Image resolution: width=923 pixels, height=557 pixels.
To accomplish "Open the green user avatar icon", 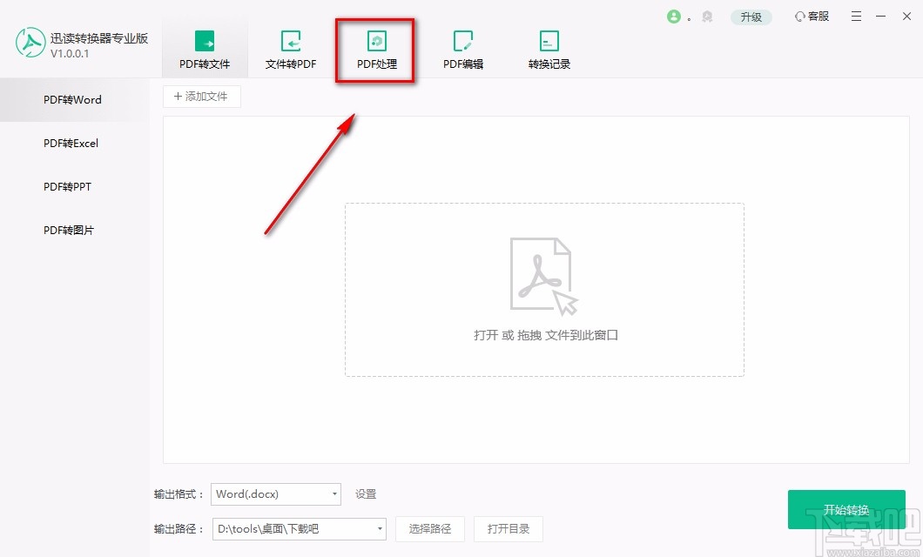I will tap(676, 16).
